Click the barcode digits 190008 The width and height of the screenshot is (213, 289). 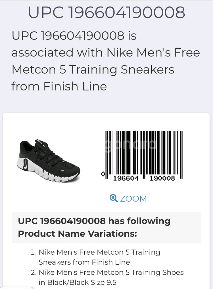(x=162, y=178)
